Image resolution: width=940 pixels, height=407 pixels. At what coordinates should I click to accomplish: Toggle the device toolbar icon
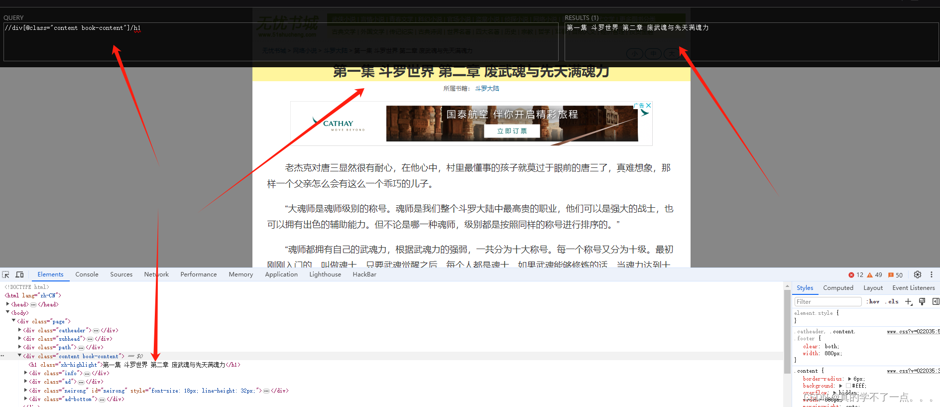click(x=20, y=274)
